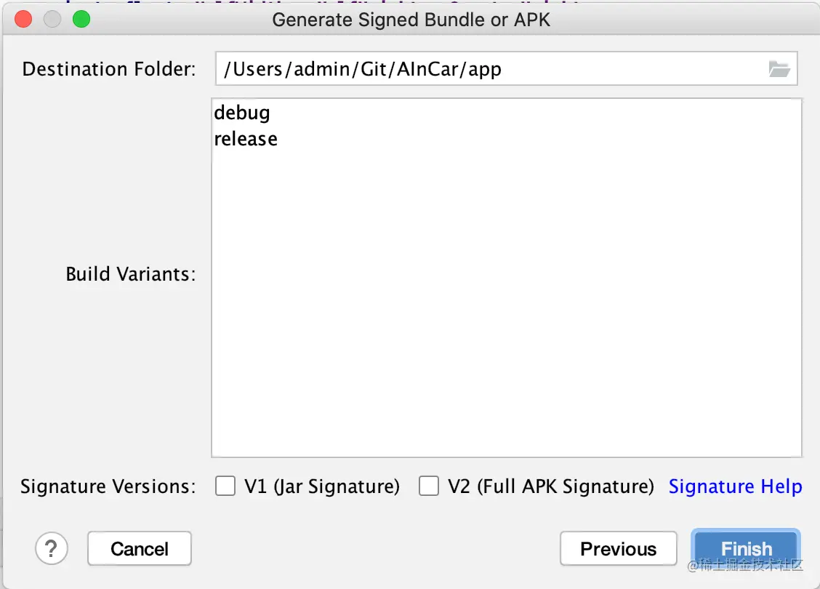
Task: Select the release build variant
Action: [x=246, y=139]
